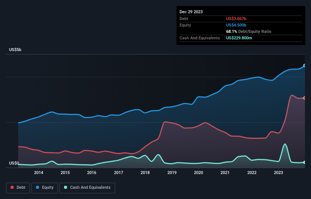This screenshot has width=311, height=199.
Task: Click the blue Equity endpoint marker
Action: tap(305, 65)
